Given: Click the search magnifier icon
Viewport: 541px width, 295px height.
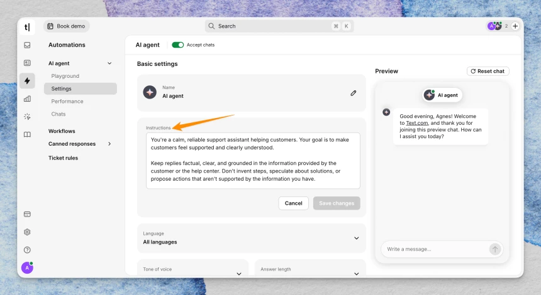Looking at the screenshot, I should click(211, 26).
